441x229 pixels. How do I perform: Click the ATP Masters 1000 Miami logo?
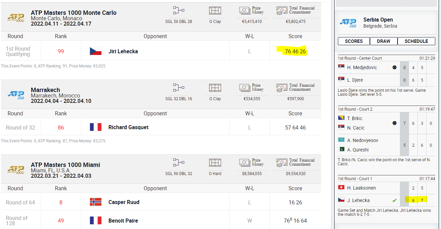(16, 170)
